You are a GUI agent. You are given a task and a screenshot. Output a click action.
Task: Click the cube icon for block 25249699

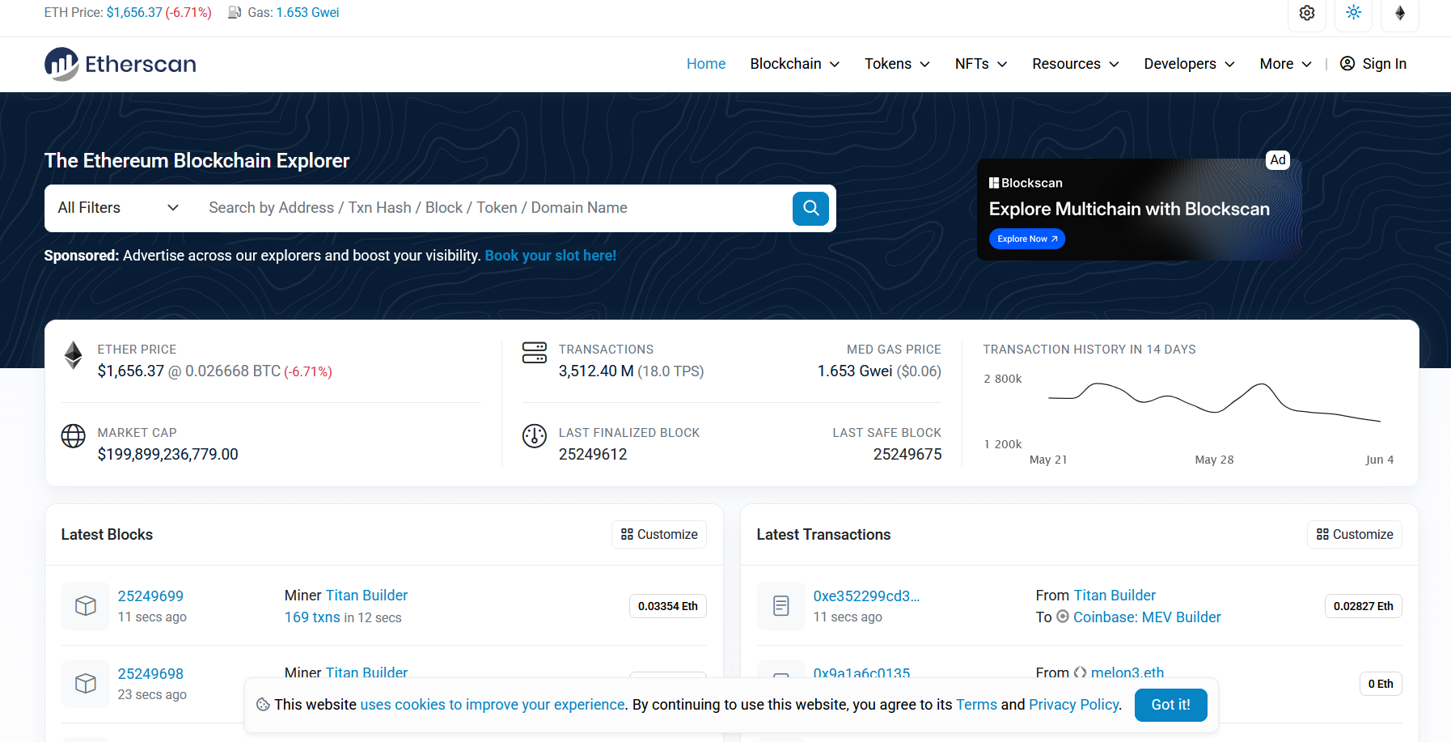click(x=86, y=606)
